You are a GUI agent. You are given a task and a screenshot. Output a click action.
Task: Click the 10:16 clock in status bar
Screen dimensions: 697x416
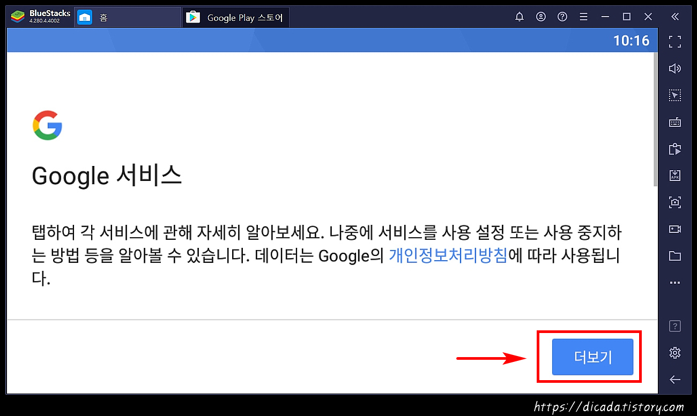(631, 41)
